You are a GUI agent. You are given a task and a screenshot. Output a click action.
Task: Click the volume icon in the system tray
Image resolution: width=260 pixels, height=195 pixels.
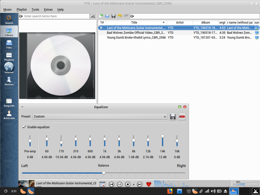213,191
